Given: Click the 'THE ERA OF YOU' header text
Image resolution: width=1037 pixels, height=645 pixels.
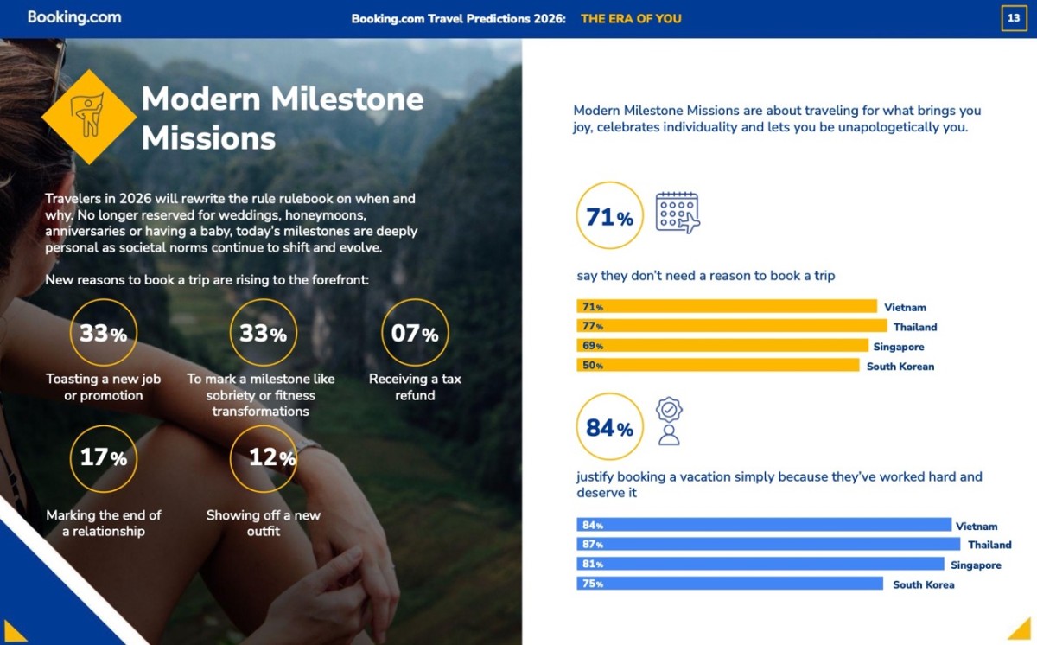Looking at the screenshot, I should (631, 18).
